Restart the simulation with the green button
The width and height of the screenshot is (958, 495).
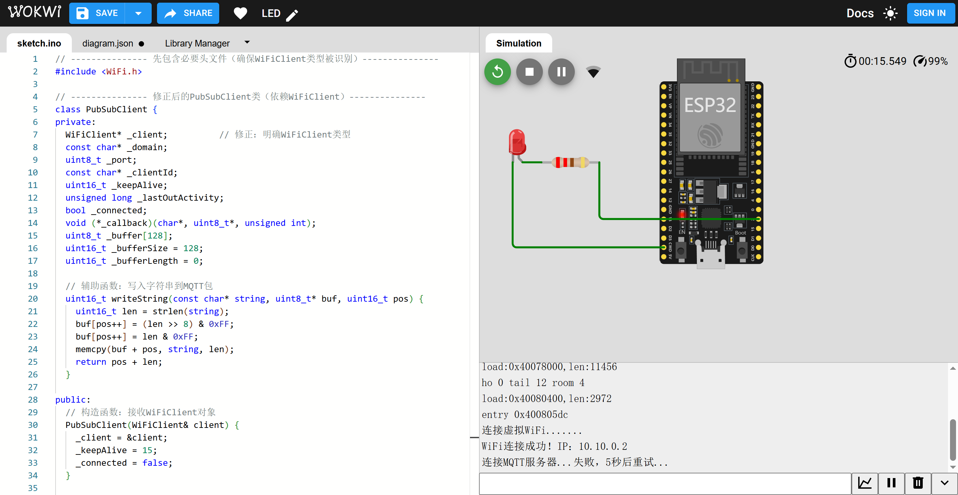[x=497, y=72]
